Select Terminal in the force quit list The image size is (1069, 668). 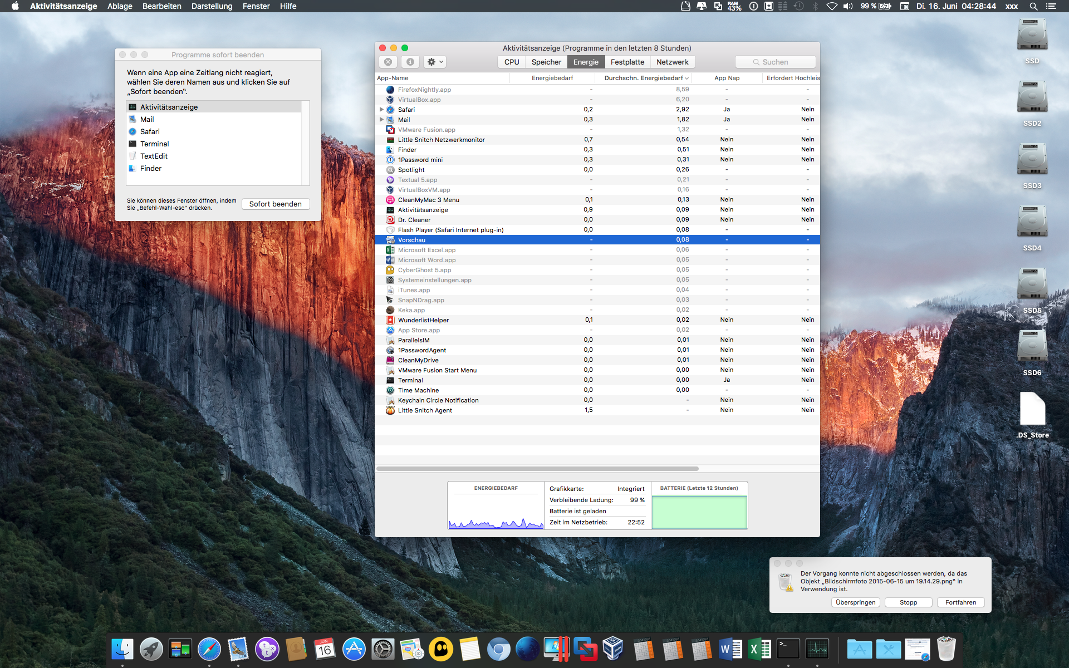[x=214, y=144]
